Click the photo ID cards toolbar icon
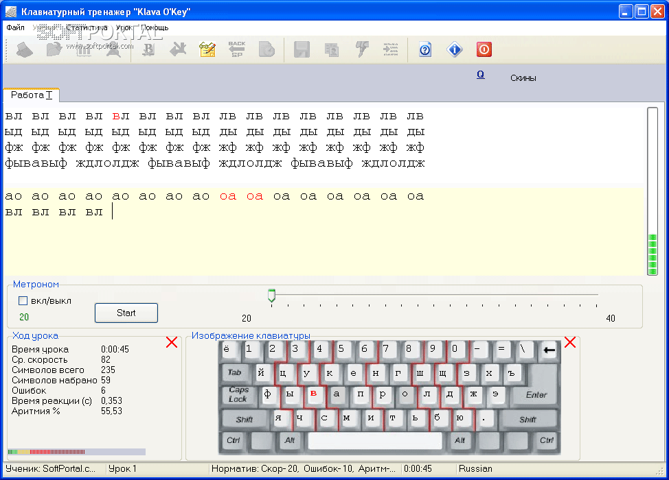Image resolution: width=669 pixels, height=480 pixels. pos(332,50)
